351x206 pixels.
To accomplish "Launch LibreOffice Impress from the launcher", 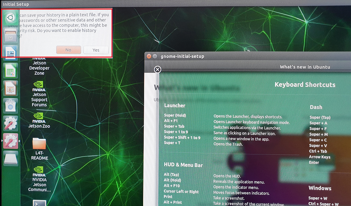I will click(11, 88).
